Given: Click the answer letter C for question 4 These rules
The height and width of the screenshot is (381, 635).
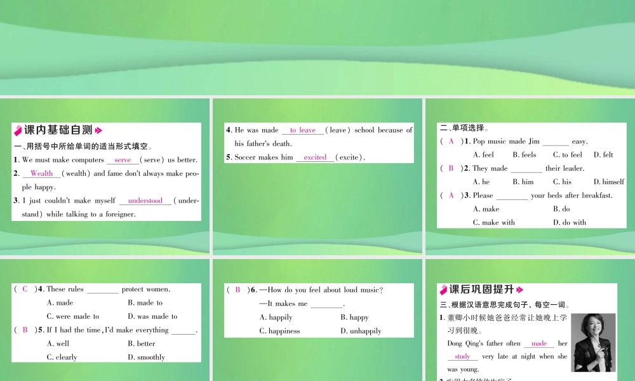Looking at the screenshot, I should click(x=25, y=289).
